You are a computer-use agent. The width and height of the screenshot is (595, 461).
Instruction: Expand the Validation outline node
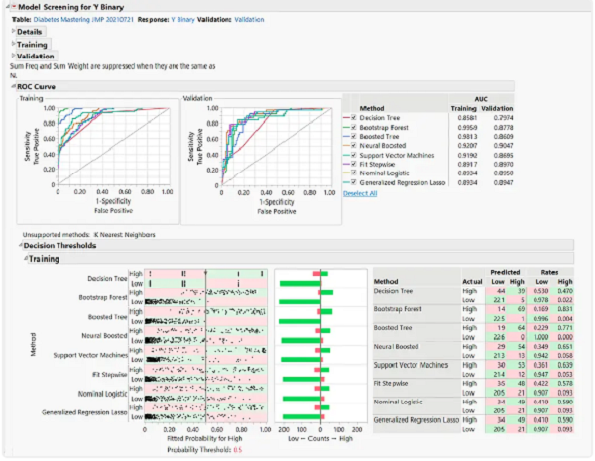[13, 57]
